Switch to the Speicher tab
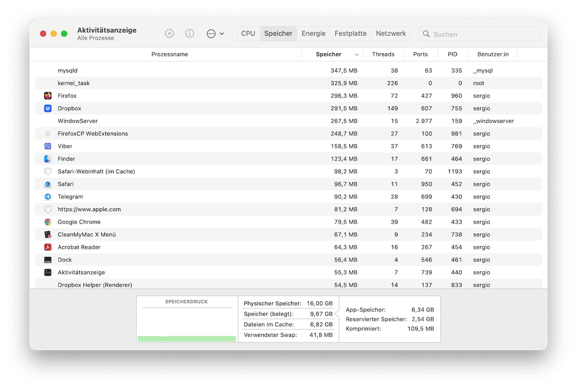Screen dimensions: 577x389 [x=279, y=34]
